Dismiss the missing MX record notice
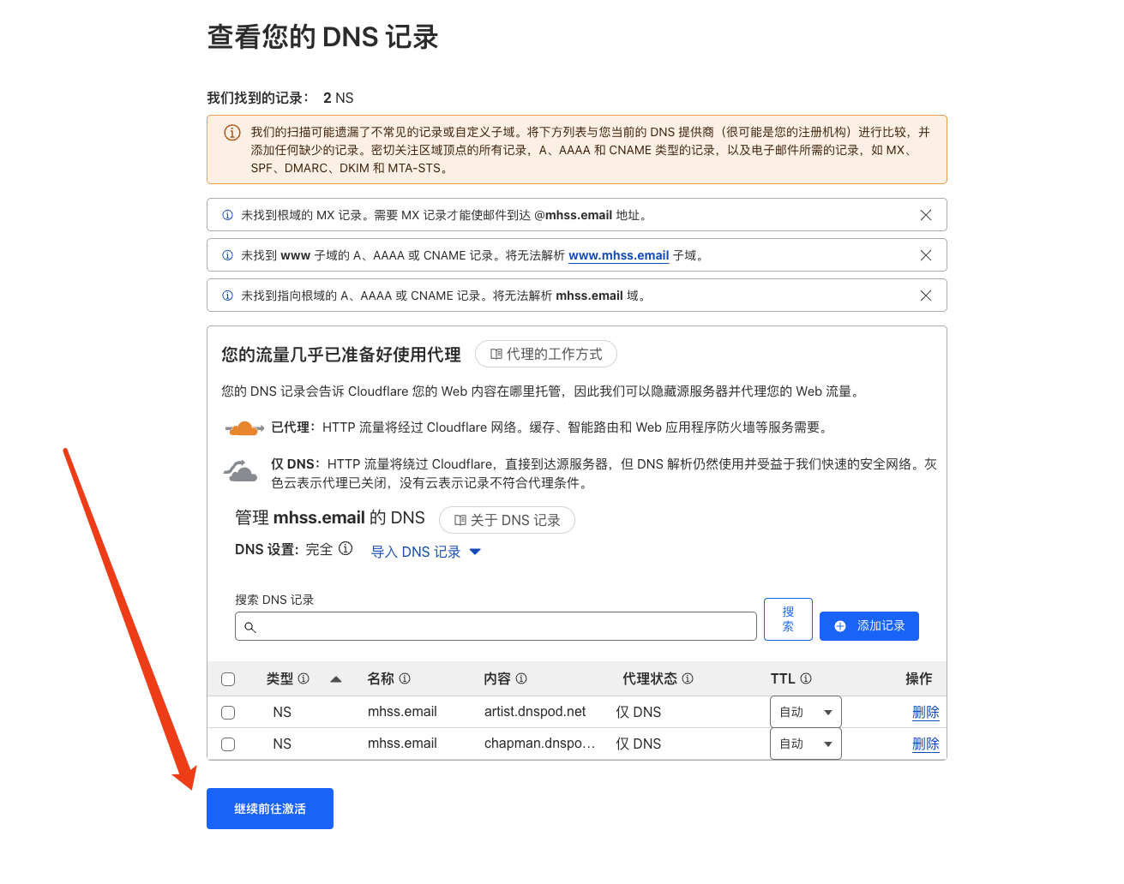 [926, 215]
